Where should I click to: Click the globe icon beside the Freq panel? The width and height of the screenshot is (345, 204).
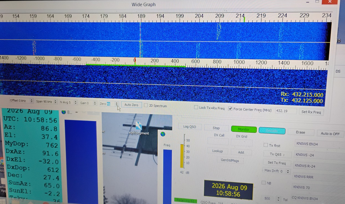point(163,134)
